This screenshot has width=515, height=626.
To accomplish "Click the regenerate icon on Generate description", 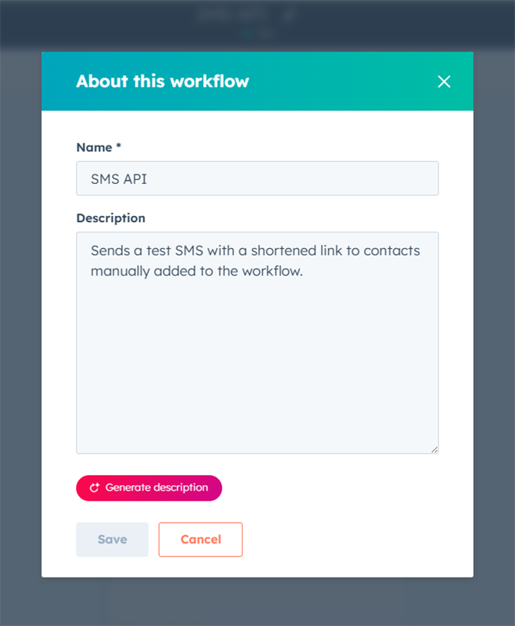I will (94, 487).
